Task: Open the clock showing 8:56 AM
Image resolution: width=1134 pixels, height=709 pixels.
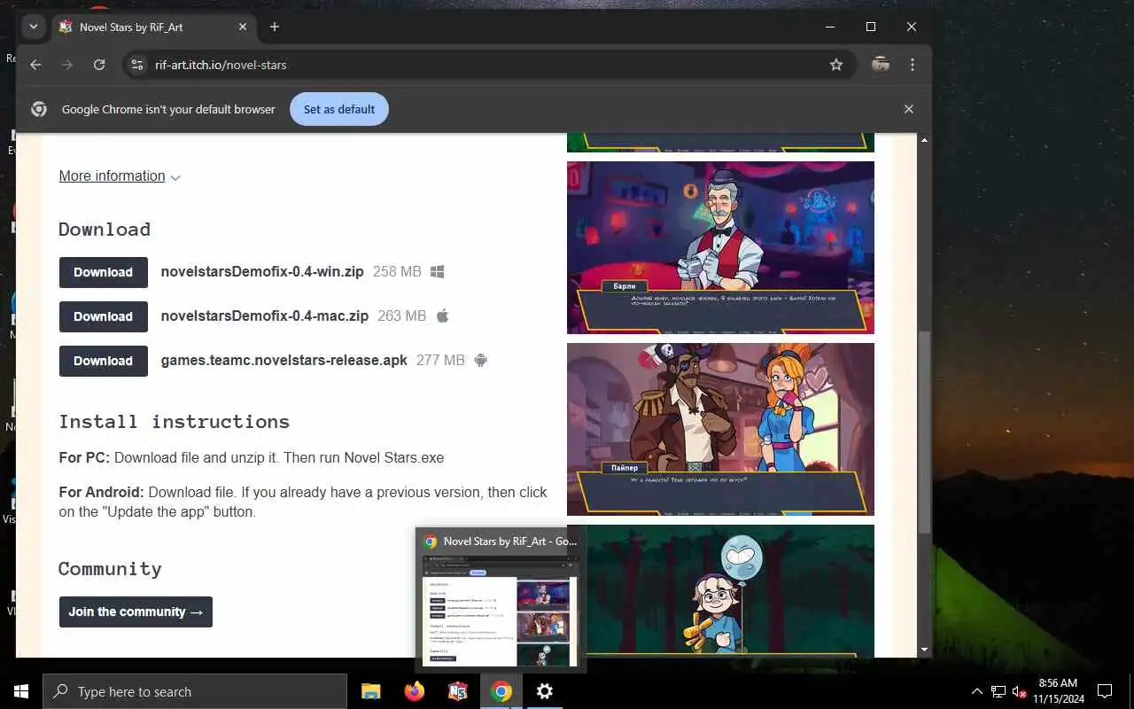Action: point(1058,691)
